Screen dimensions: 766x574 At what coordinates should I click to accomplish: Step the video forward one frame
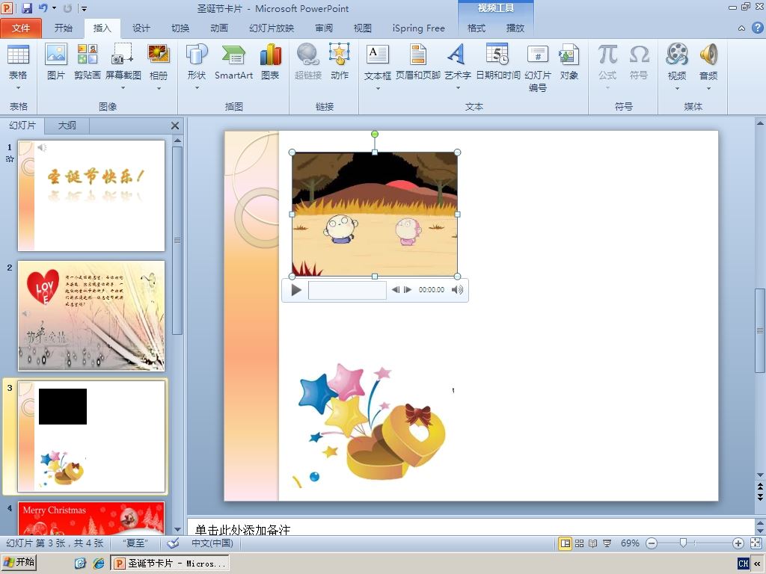point(408,290)
